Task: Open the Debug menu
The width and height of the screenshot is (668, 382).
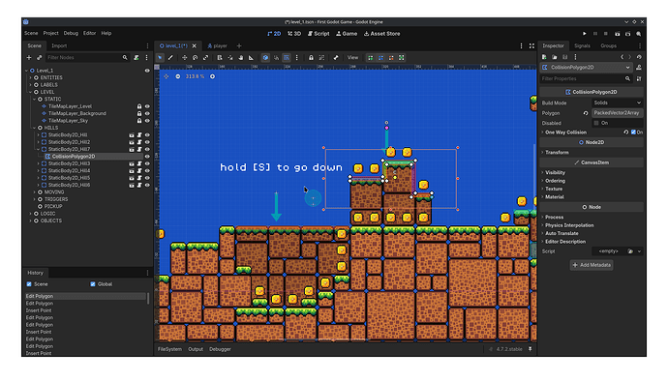Action: [x=71, y=33]
